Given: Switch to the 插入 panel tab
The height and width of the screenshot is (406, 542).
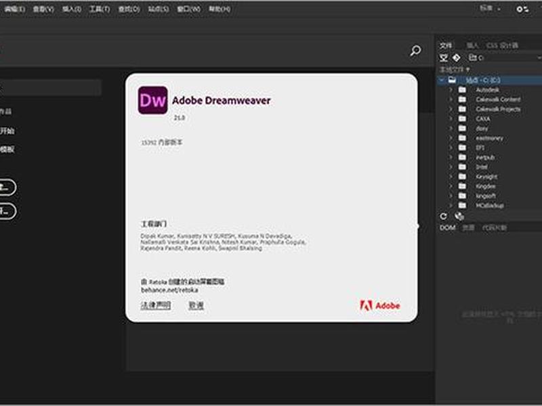Looking at the screenshot, I should 472,45.
